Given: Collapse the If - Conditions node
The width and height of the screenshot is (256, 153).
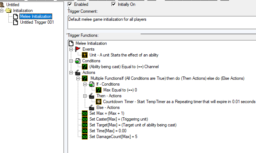Looking at the screenshot, I should click(x=85, y=84).
